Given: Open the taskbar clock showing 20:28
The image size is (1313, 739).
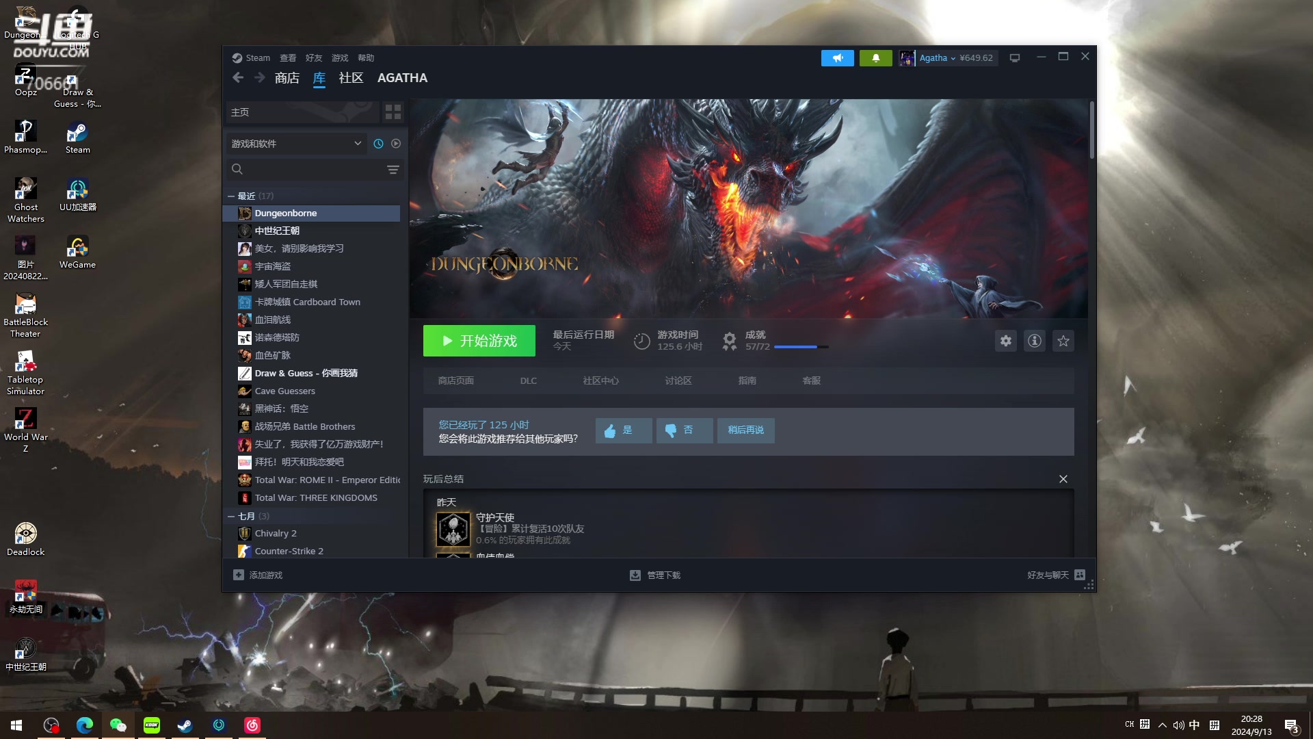Looking at the screenshot, I should tap(1251, 725).
